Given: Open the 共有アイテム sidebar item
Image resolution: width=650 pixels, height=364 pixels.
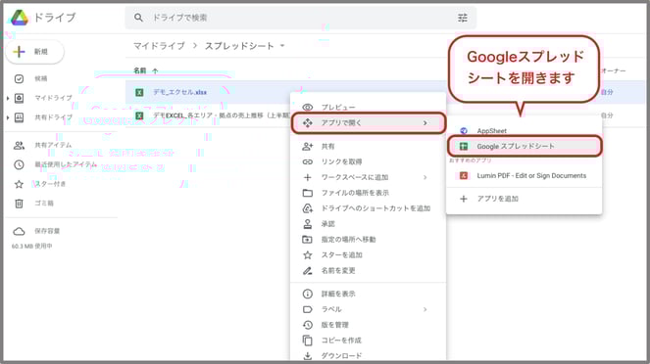Looking at the screenshot, I should point(53,145).
